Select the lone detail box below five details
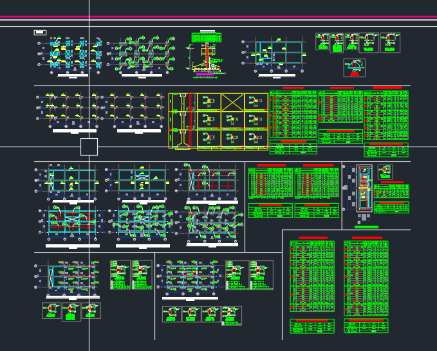The height and width of the screenshot is (351, 437). [354, 67]
